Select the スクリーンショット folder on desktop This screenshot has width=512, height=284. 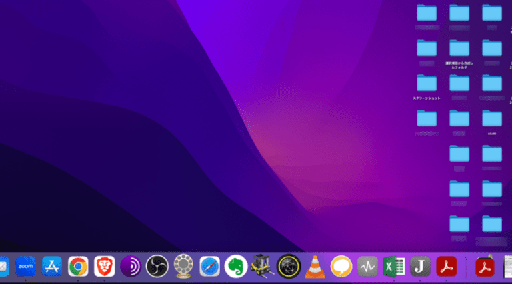click(427, 84)
